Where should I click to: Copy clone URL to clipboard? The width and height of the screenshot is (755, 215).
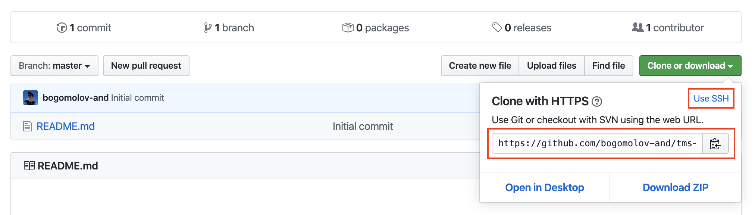click(x=715, y=144)
